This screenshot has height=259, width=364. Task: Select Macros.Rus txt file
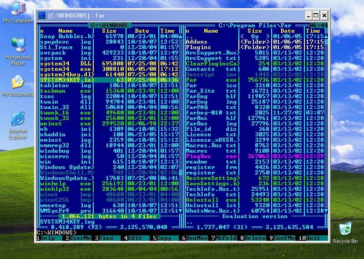(x=255, y=145)
